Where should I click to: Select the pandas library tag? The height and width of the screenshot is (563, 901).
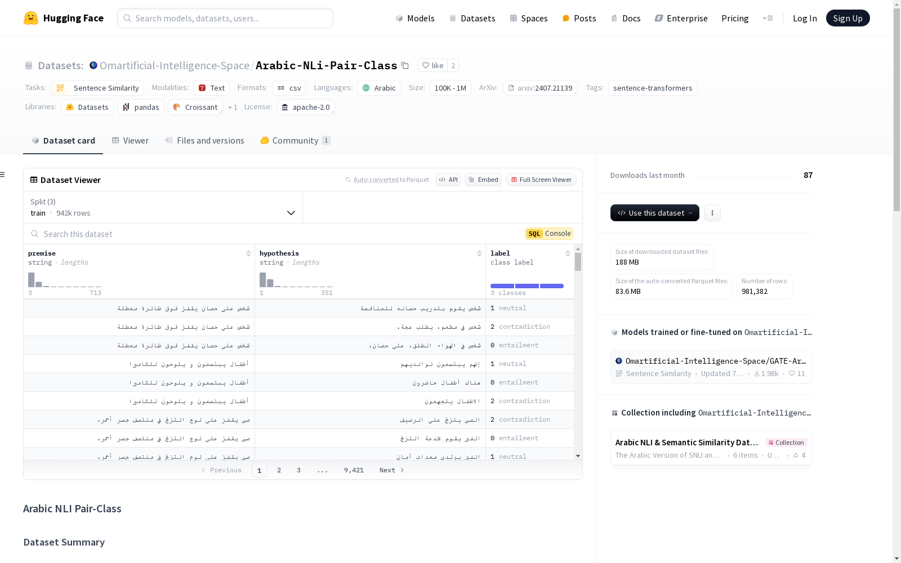[x=141, y=107]
